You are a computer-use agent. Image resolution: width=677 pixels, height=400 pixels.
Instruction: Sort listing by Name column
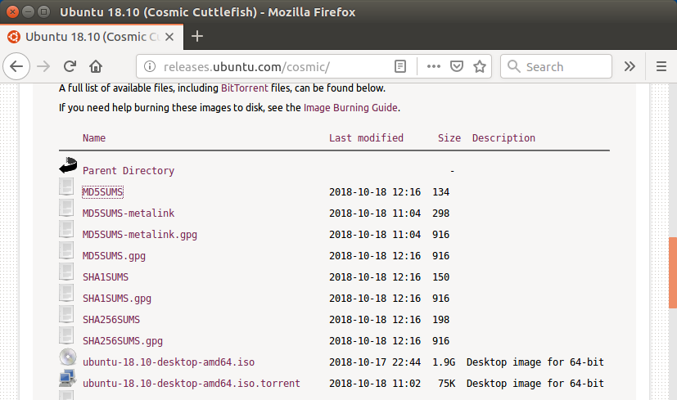[x=94, y=138]
